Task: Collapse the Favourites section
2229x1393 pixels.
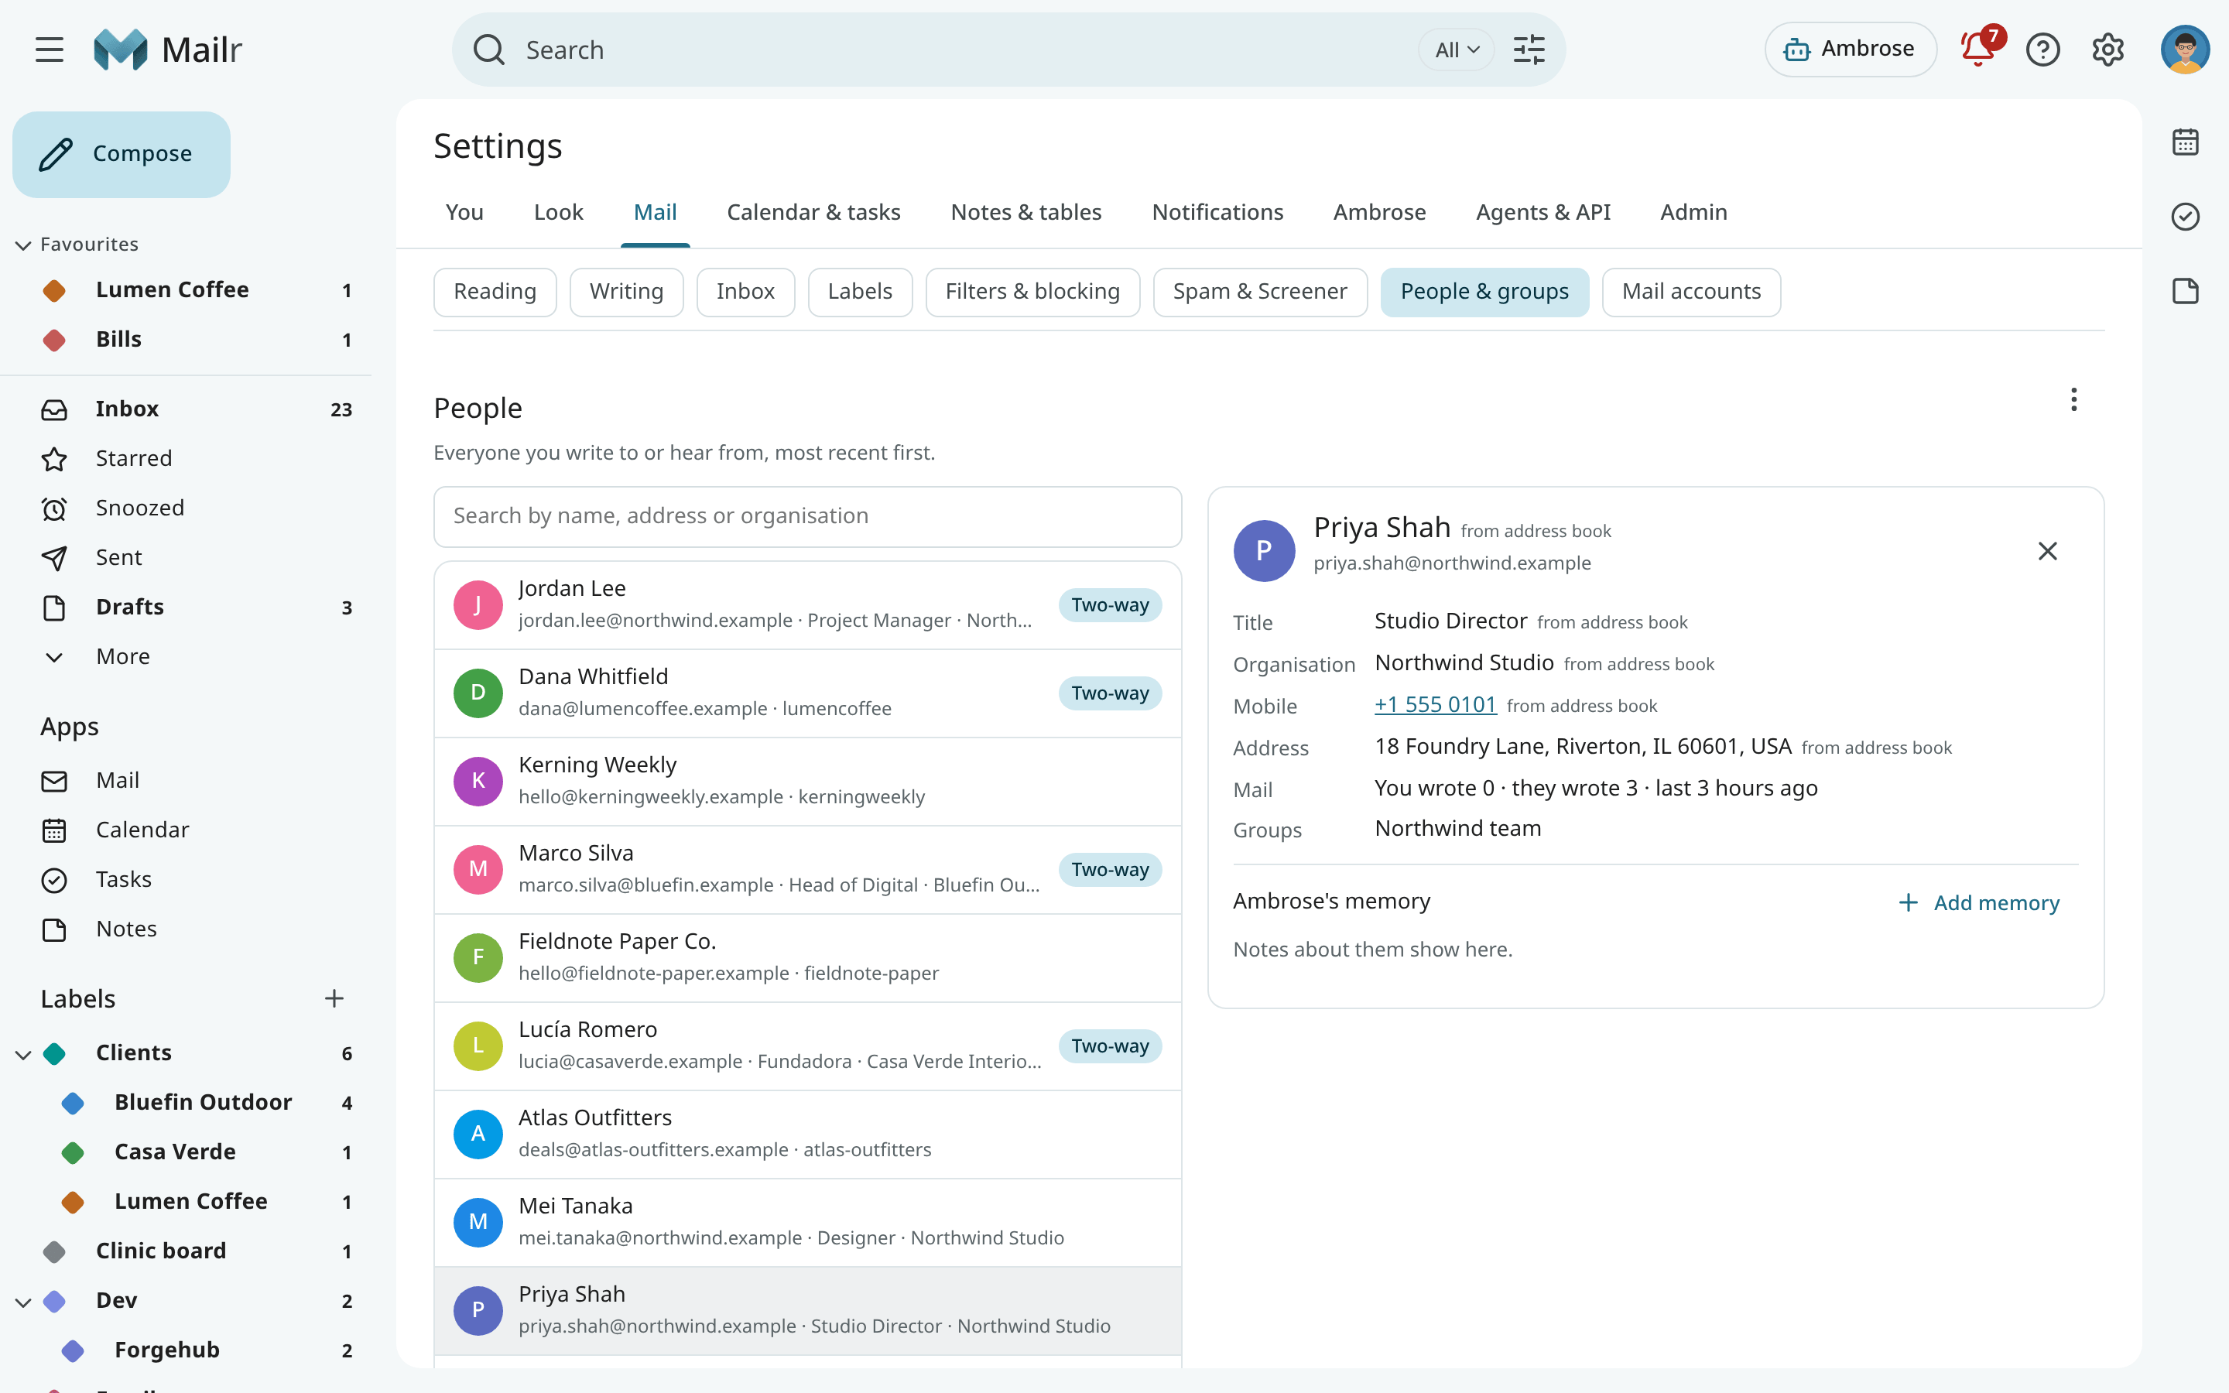Action: [24, 244]
